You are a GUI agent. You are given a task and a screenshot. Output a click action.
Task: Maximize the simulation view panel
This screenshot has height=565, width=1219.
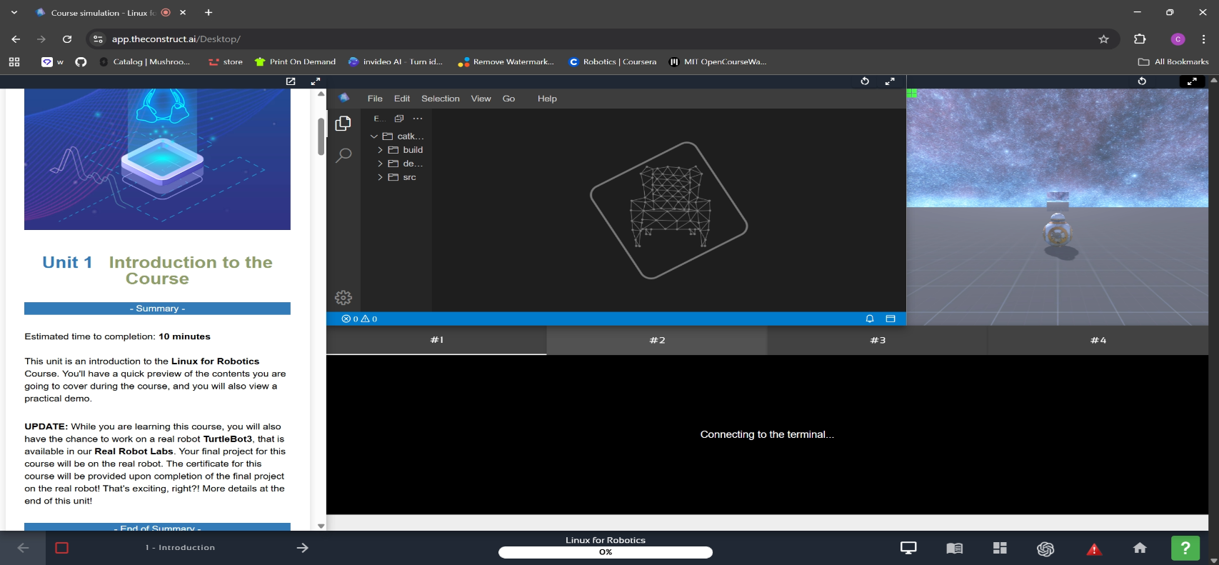pos(1191,81)
